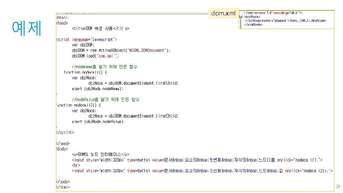Click the closing rootNode tag line
This screenshot has width=343, height=193.
click(253, 25)
